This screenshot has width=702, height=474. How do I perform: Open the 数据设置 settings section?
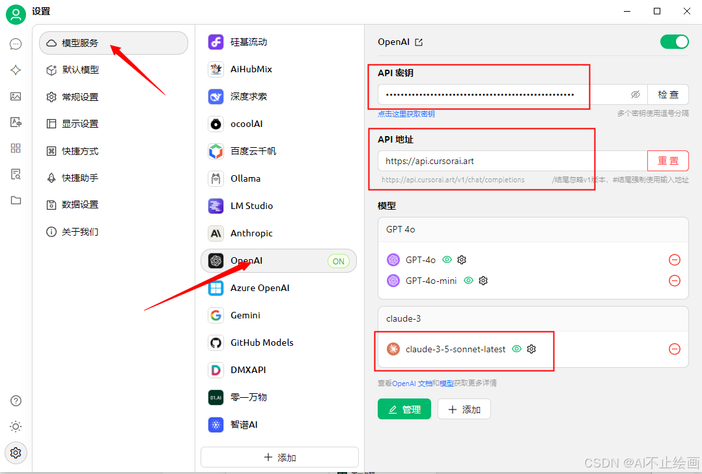coord(114,205)
